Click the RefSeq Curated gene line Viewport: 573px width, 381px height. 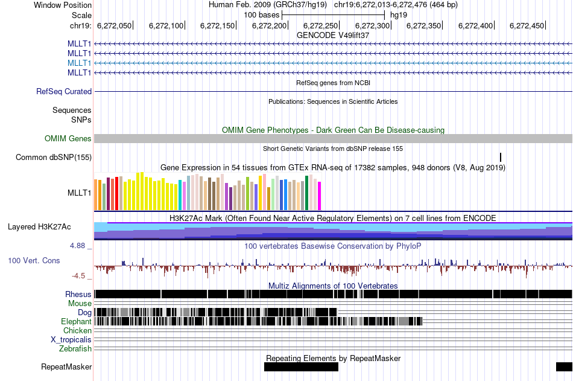click(x=333, y=92)
